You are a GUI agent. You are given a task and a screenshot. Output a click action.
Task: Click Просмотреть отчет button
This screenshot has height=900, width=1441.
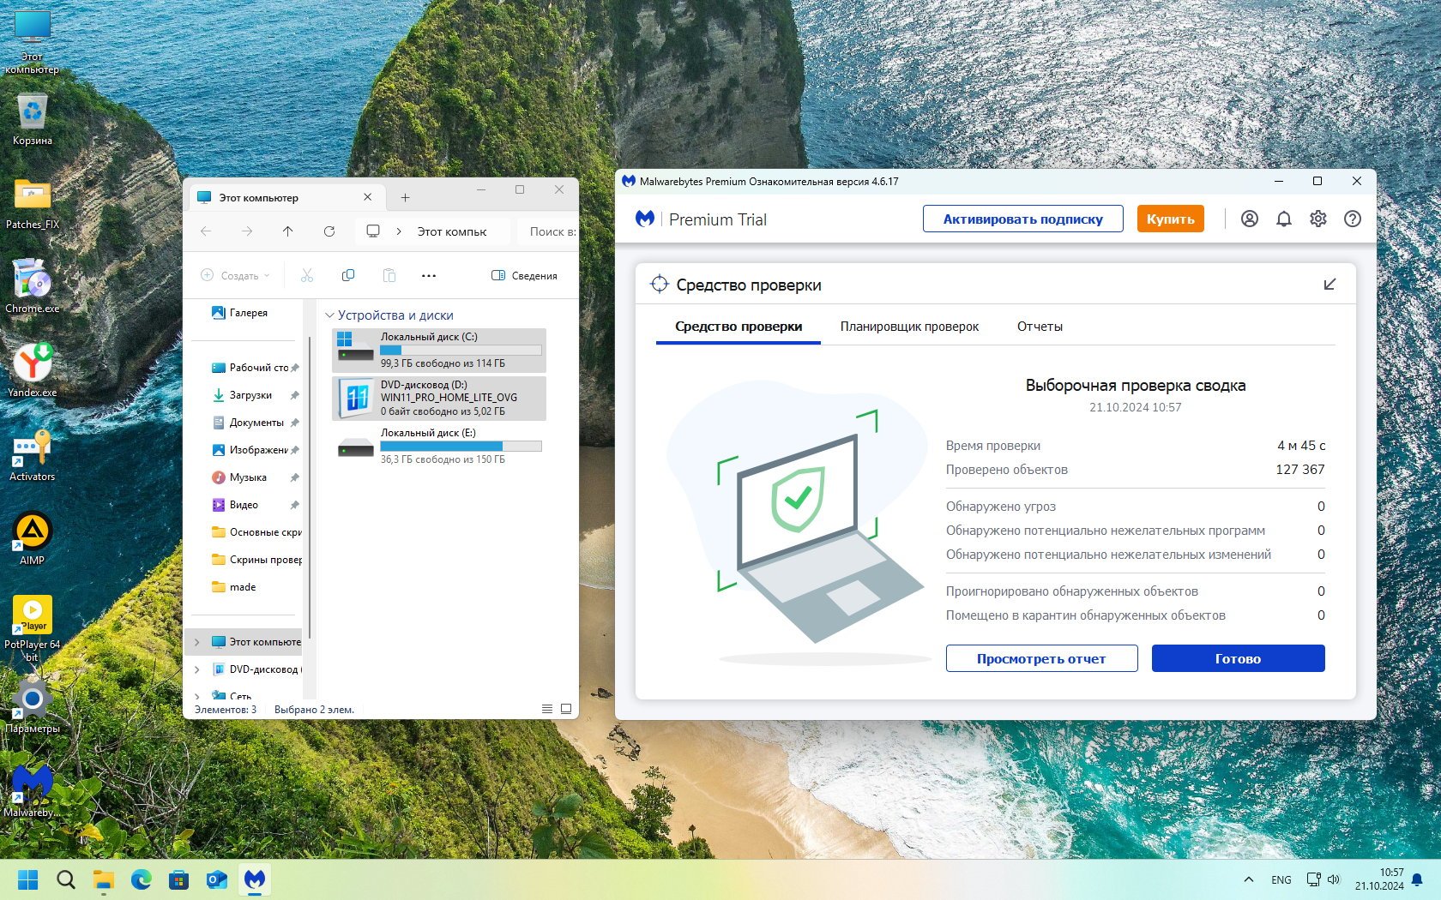(1041, 658)
